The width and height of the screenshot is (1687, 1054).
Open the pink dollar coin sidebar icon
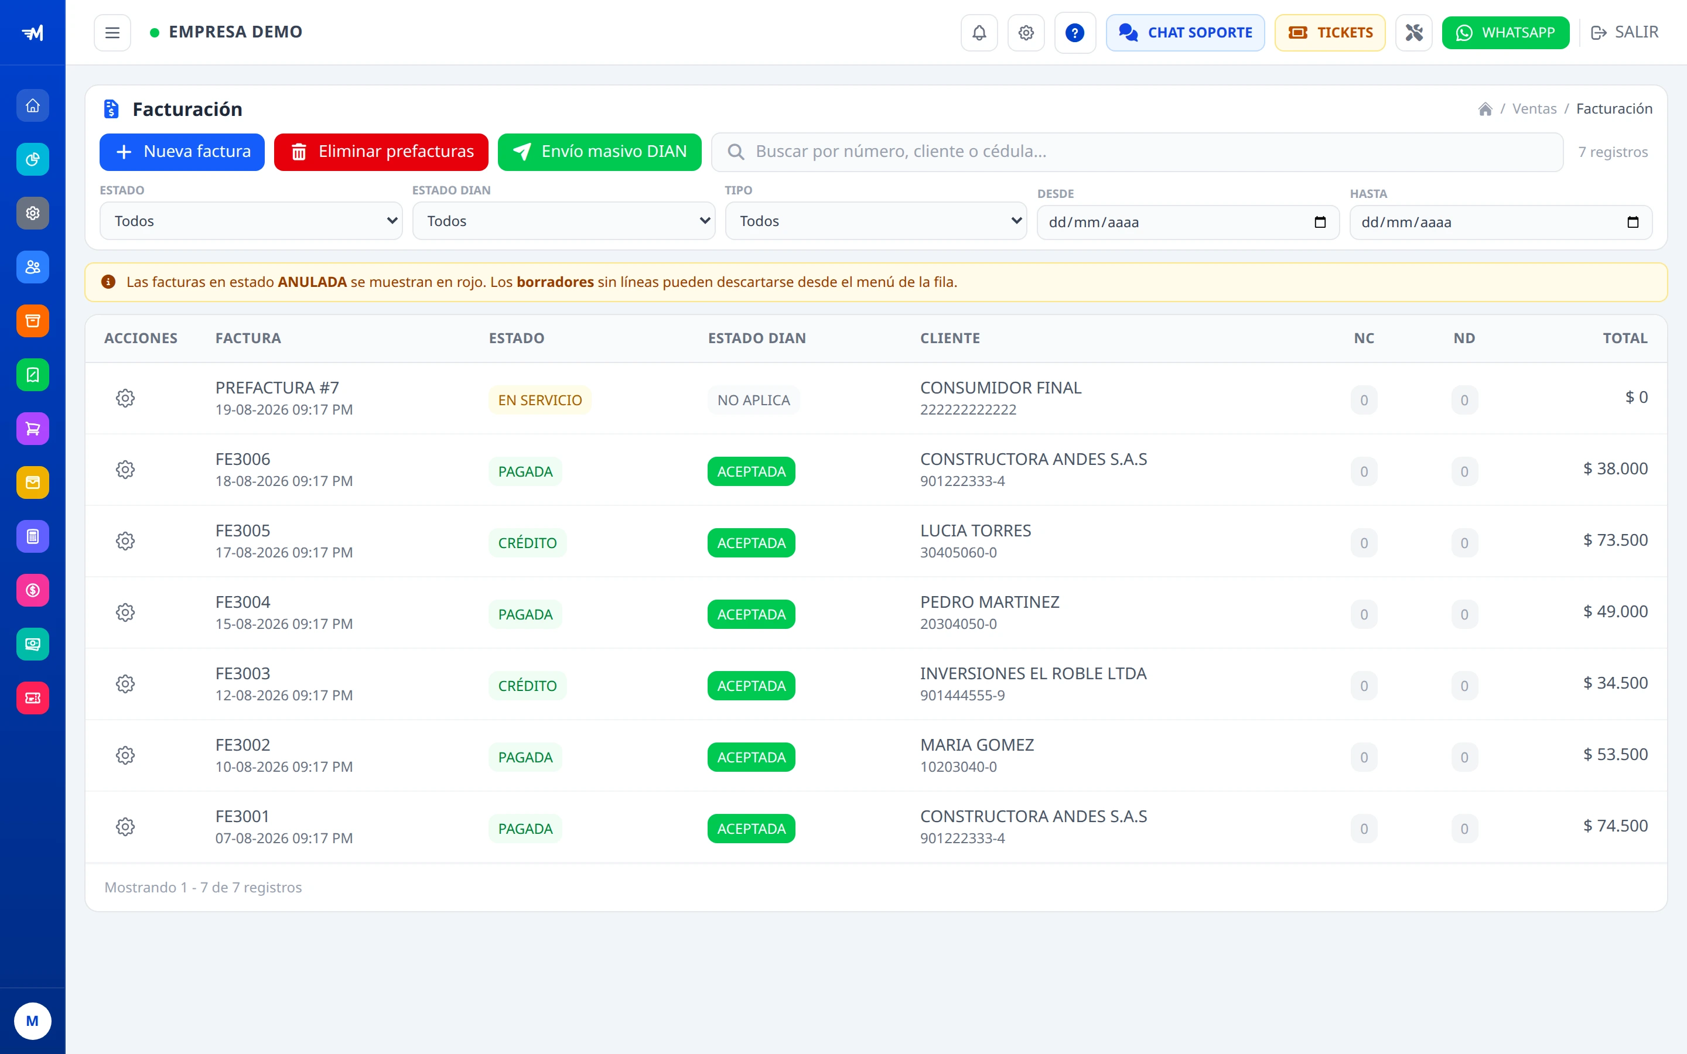pyautogui.click(x=33, y=590)
